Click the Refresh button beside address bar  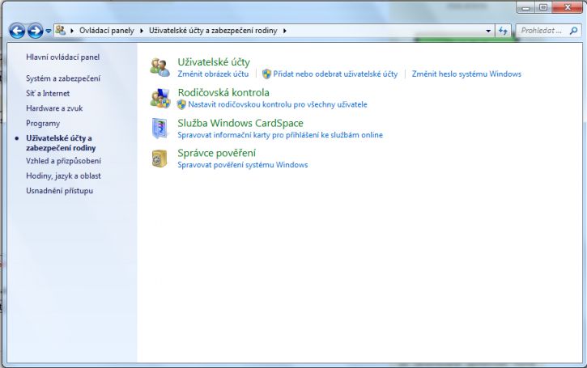[503, 31]
